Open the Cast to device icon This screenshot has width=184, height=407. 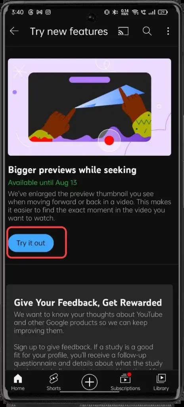pos(123,31)
